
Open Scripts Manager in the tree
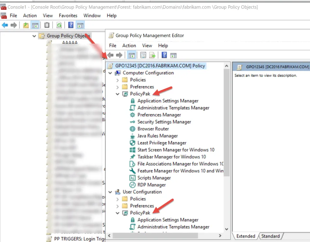(x=154, y=178)
